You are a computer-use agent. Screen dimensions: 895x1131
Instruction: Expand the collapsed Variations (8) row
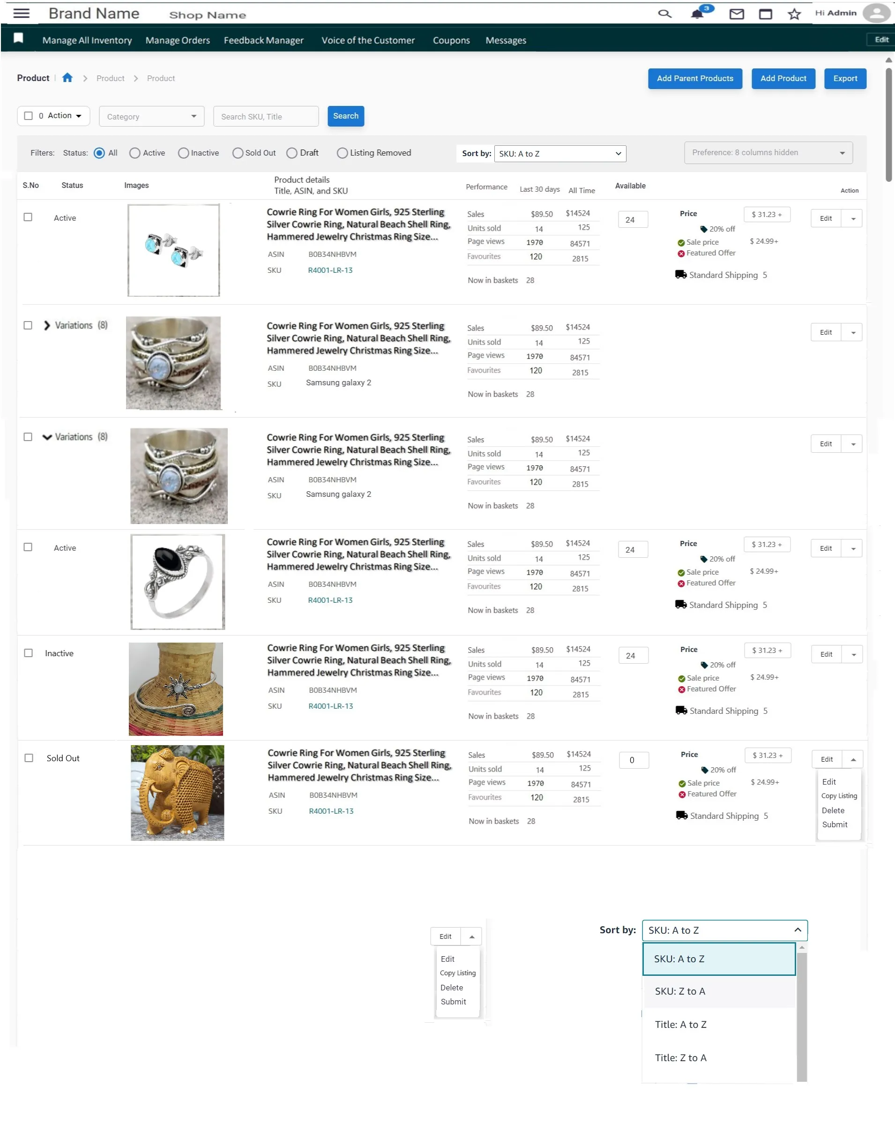47,325
